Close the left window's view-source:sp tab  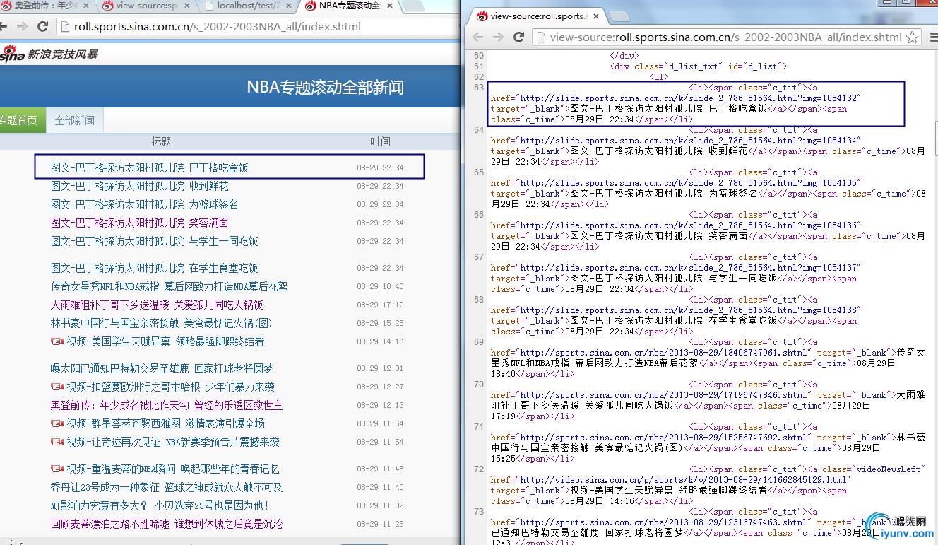tap(188, 6)
